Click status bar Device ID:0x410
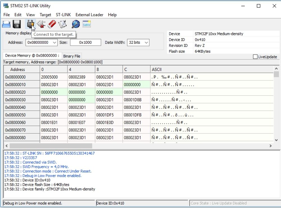The height and width of the screenshot is (208, 281). [142, 203]
